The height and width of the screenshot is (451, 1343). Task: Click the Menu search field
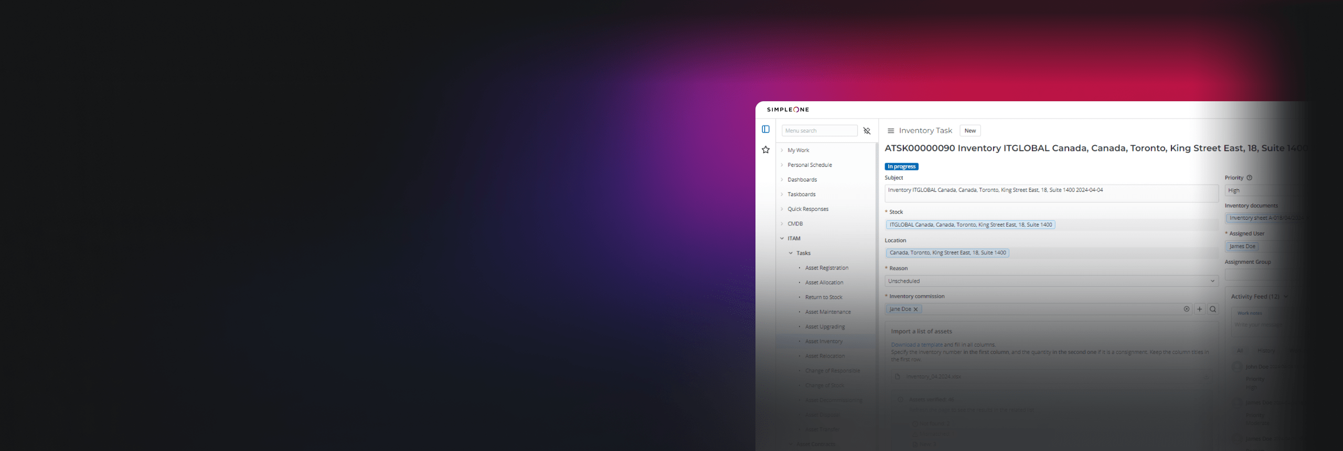819,131
